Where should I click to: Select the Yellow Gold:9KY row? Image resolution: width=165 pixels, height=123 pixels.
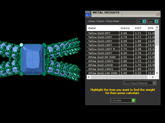tap(121, 33)
